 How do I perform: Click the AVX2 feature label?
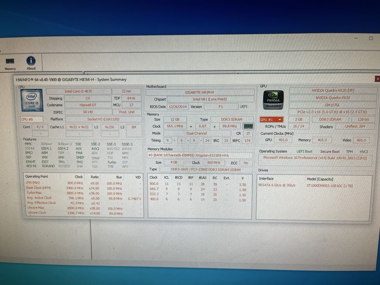95,149
